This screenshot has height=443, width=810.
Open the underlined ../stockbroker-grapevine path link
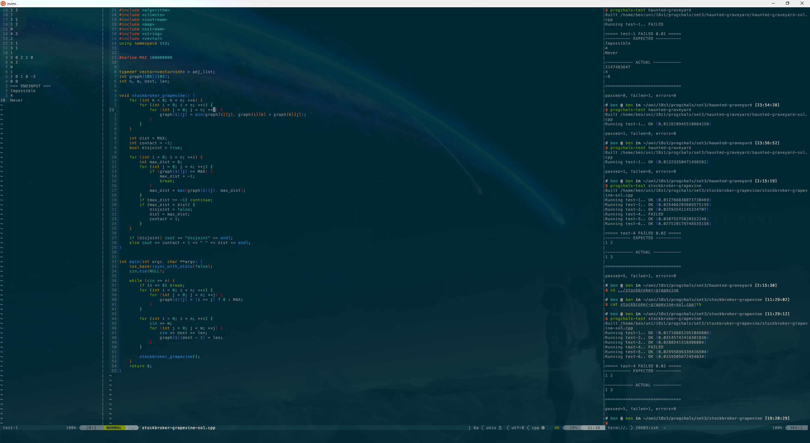tap(649, 290)
